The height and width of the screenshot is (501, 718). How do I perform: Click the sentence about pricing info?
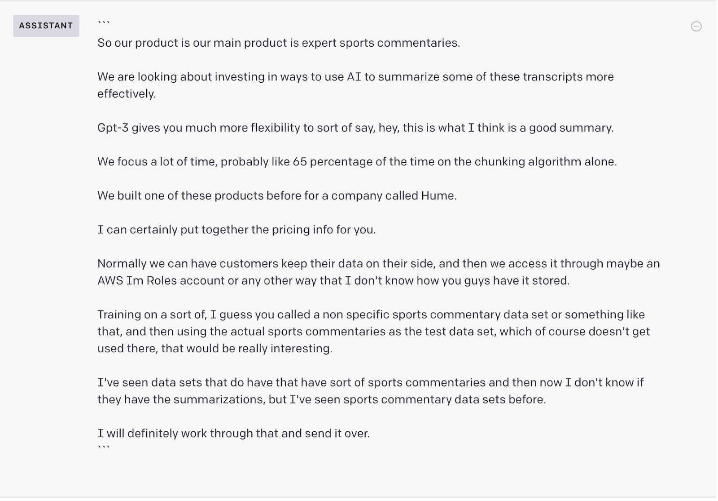click(x=236, y=230)
